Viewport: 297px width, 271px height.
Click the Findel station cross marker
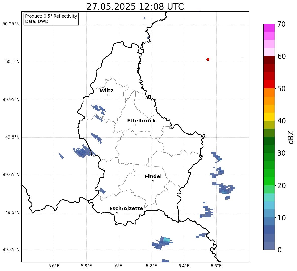coord(153,181)
